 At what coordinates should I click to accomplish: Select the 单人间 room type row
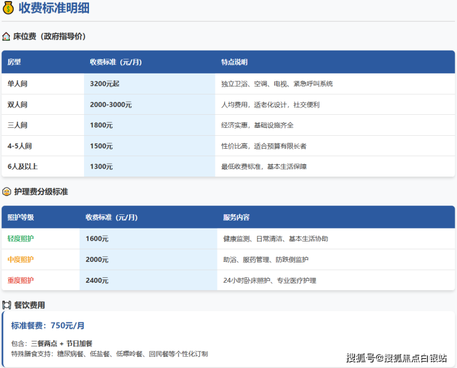tap(17, 83)
